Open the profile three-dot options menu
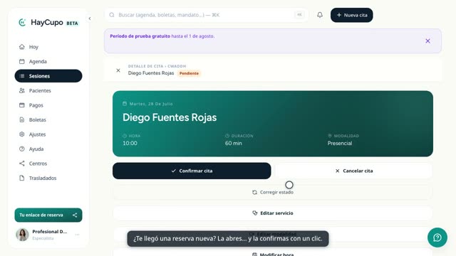This screenshot has height=256, width=456. coord(78,235)
